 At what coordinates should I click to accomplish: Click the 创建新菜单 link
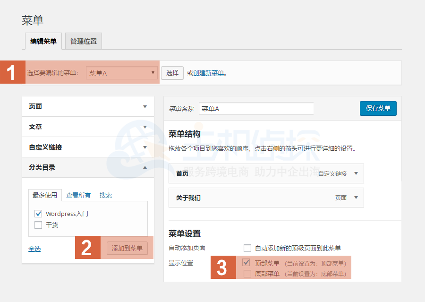click(208, 73)
